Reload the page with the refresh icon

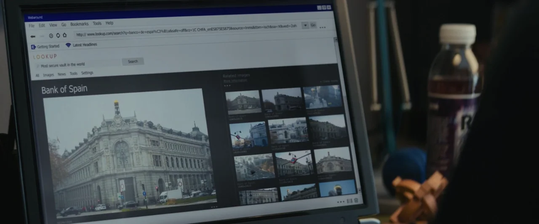coord(58,36)
